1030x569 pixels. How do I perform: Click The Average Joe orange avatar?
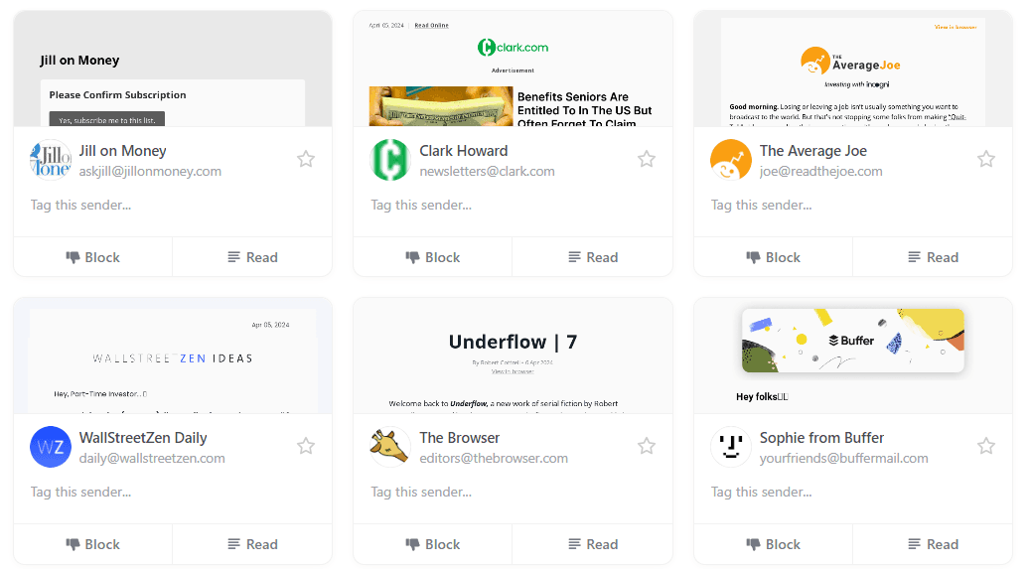click(730, 160)
